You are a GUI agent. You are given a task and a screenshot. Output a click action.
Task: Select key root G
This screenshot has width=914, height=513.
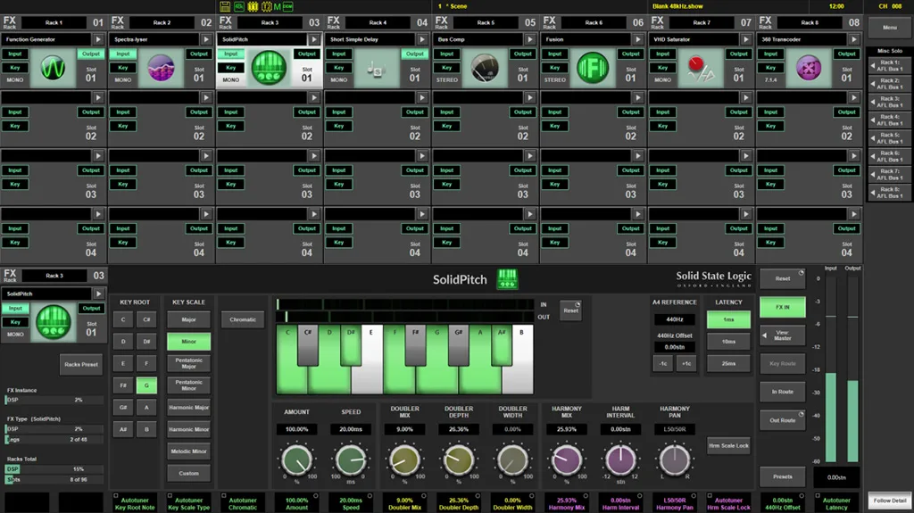[146, 385]
